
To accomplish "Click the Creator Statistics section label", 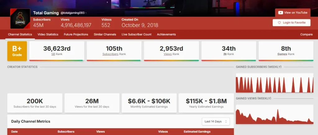I will coord(22,67).
